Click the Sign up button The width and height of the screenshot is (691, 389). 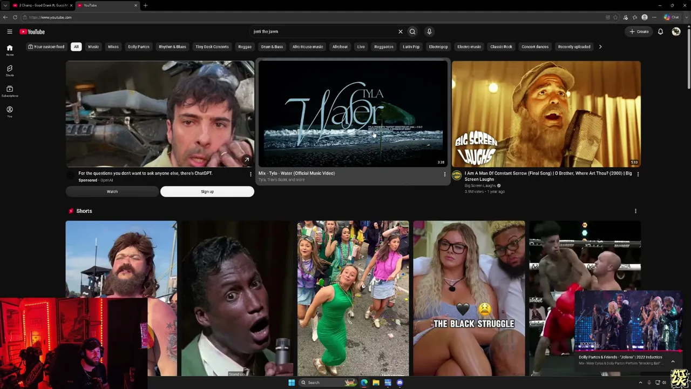tap(207, 192)
